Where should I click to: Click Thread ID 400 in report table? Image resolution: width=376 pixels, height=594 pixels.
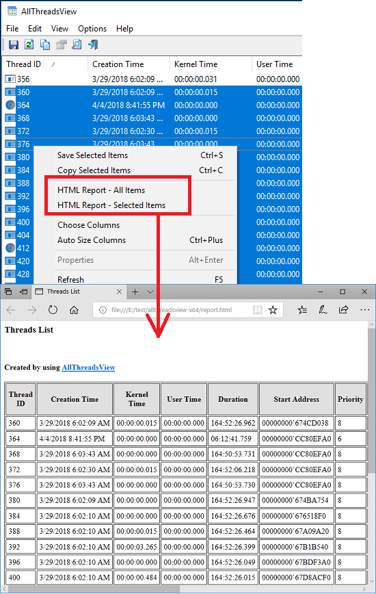[21, 578]
